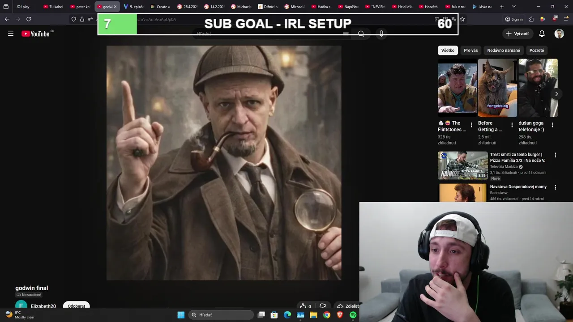The width and height of the screenshot is (573, 322).
Task: Open options menu for Before Getting a short
Action: (512, 125)
